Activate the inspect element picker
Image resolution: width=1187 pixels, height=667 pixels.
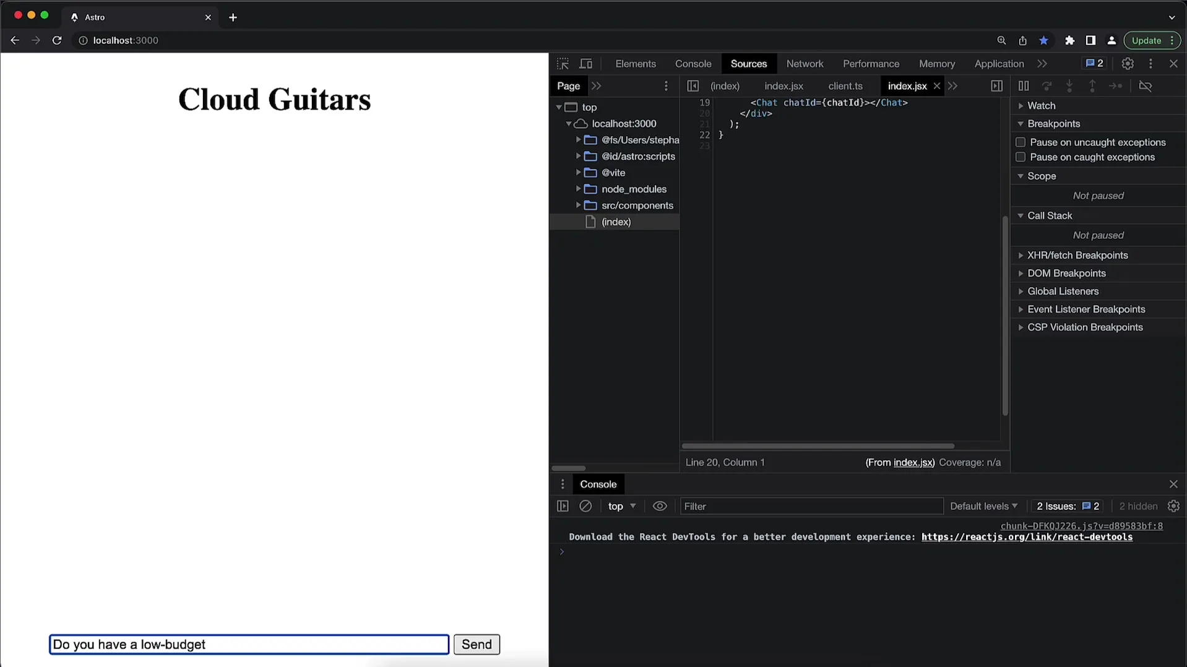point(563,64)
